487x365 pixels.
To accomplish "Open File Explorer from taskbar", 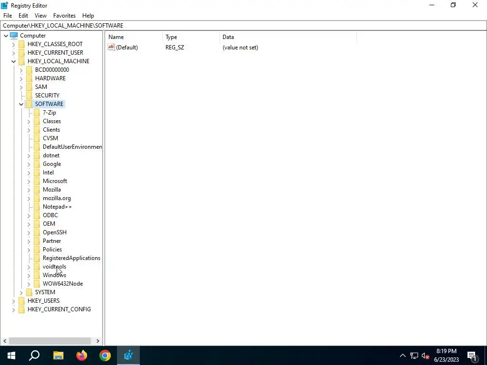I will (x=58, y=355).
